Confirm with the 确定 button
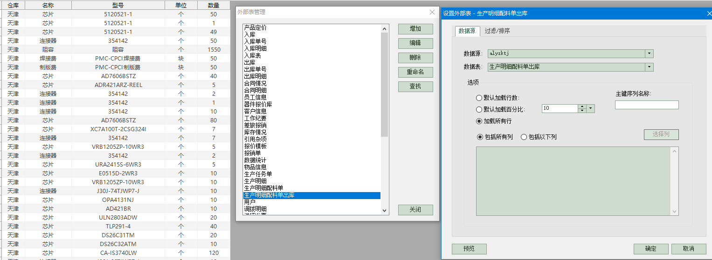712x260 pixels. click(651, 249)
